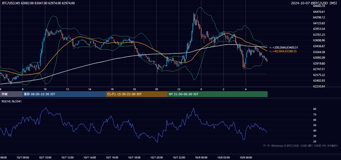Click the 200 SMA 63400.51 indicator label
Image resolution: width=341 pixels, height=160 pixels.
pyautogui.click(x=284, y=47)
